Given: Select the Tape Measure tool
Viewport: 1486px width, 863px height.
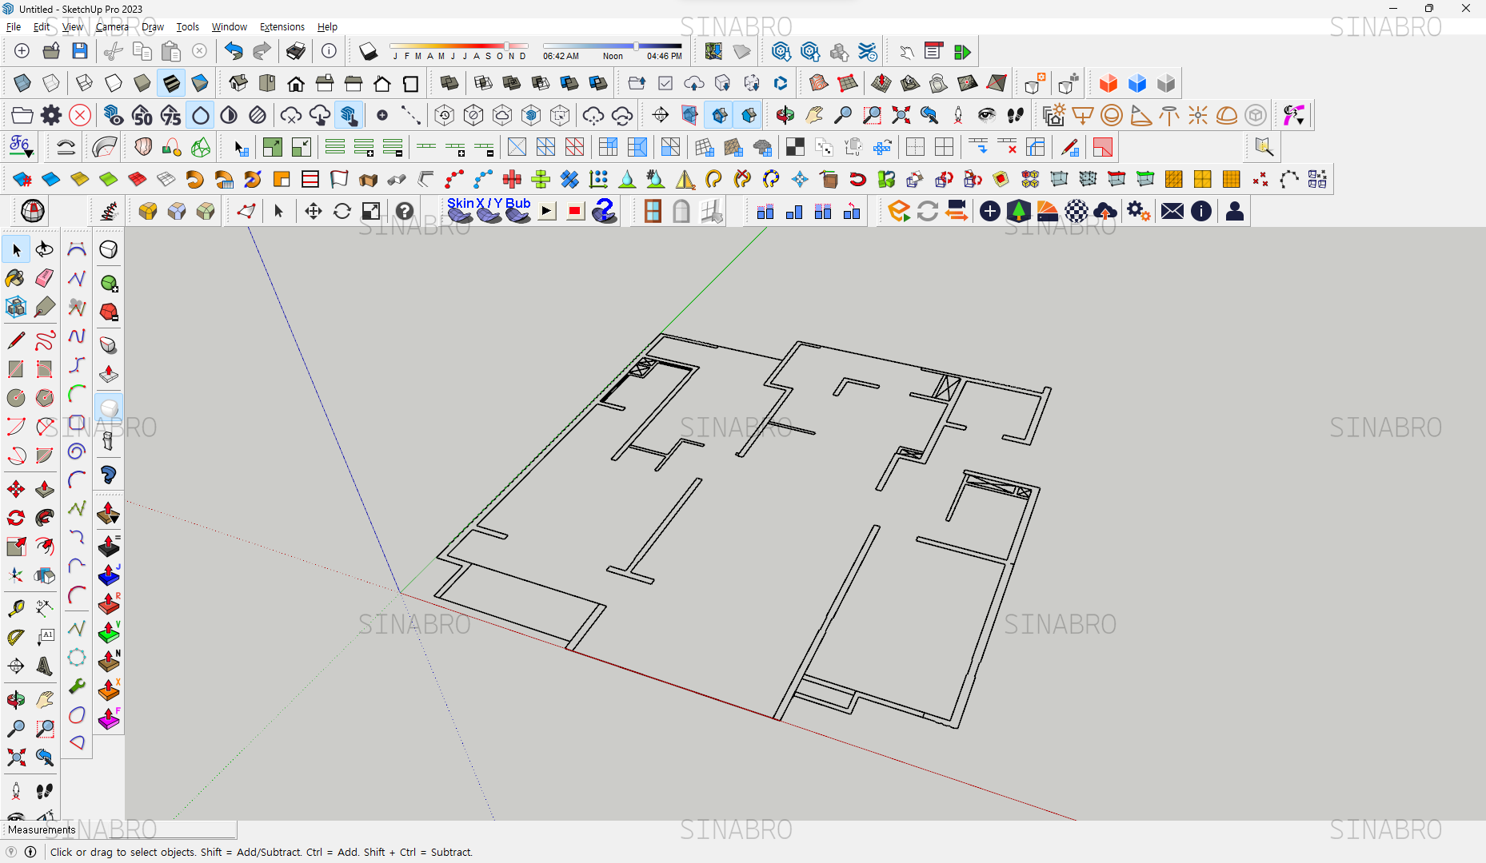Looking at the screenshot, I should pyautogui.click(x=15, y=609).
